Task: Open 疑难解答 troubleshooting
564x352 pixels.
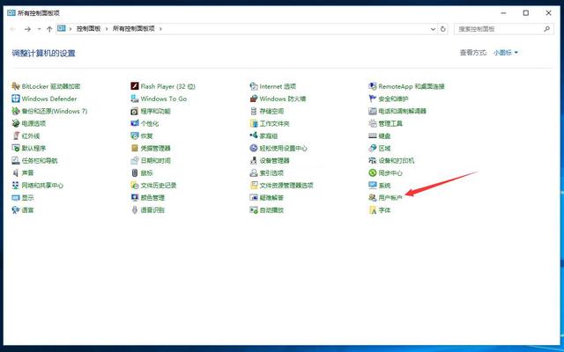Action: [x=267, y=197]
